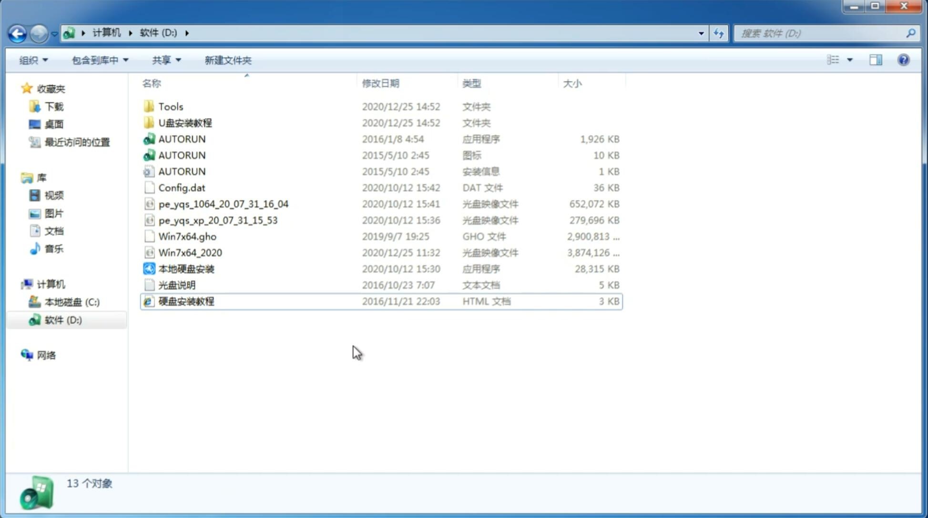928x518 pixels.
Task: Open Win7x64.gho ghost file
Action: [188, 236]
